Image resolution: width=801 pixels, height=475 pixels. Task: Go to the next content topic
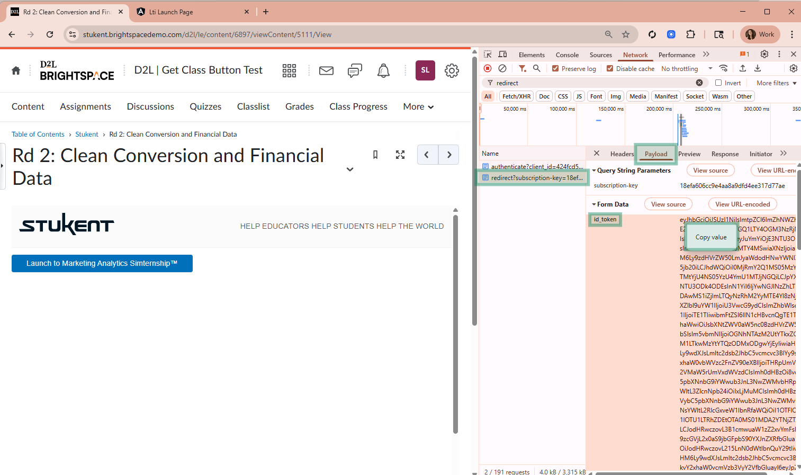coord(448,155)
